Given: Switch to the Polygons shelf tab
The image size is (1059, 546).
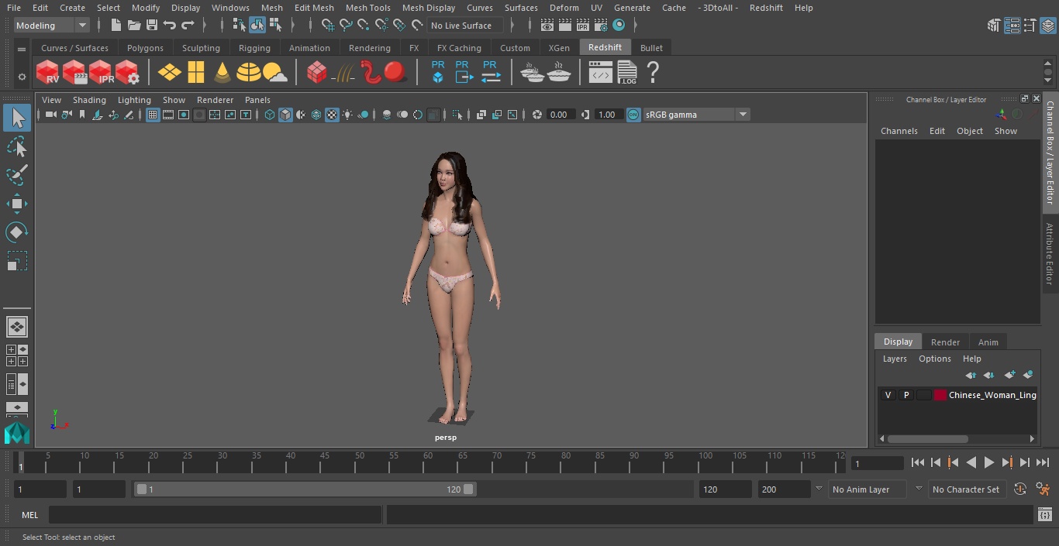Looking at the screenshot, I should point(145,48).
